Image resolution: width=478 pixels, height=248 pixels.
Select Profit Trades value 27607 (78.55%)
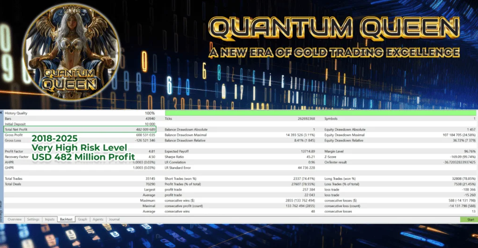tap(303, 184)
